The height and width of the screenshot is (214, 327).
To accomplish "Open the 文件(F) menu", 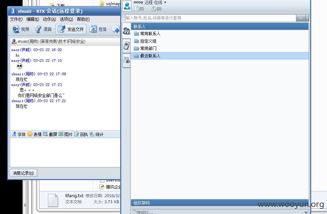I will tap(16, 19).
